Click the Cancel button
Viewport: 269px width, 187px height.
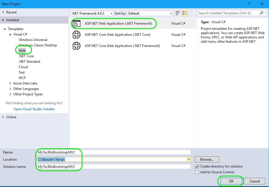(255, 181)
